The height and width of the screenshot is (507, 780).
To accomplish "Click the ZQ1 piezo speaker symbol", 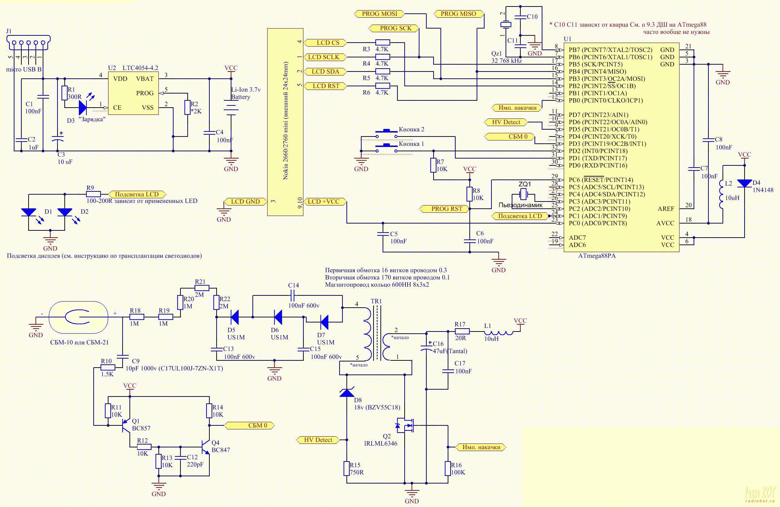I will point(523,195).
